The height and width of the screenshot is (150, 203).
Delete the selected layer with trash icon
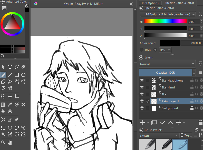coord(200,123)
